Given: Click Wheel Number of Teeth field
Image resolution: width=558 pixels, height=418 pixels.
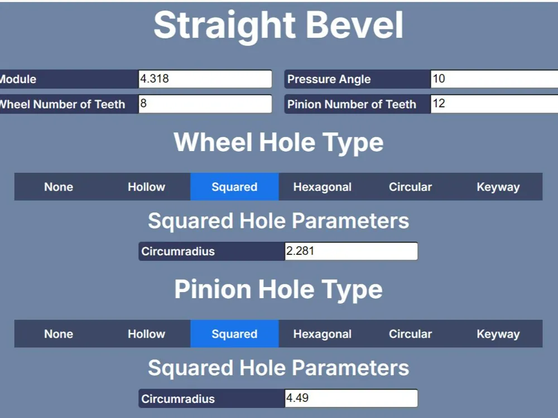Looking at the screenshot, I should tap(205, 104).
